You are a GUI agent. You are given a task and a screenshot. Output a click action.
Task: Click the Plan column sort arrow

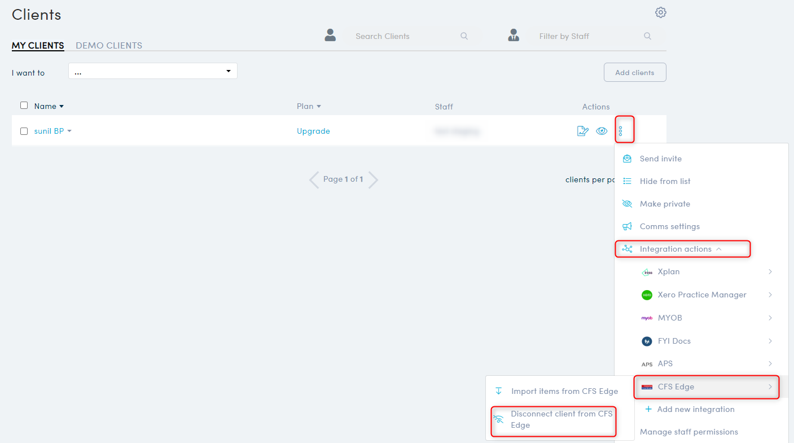coord(319,106)
